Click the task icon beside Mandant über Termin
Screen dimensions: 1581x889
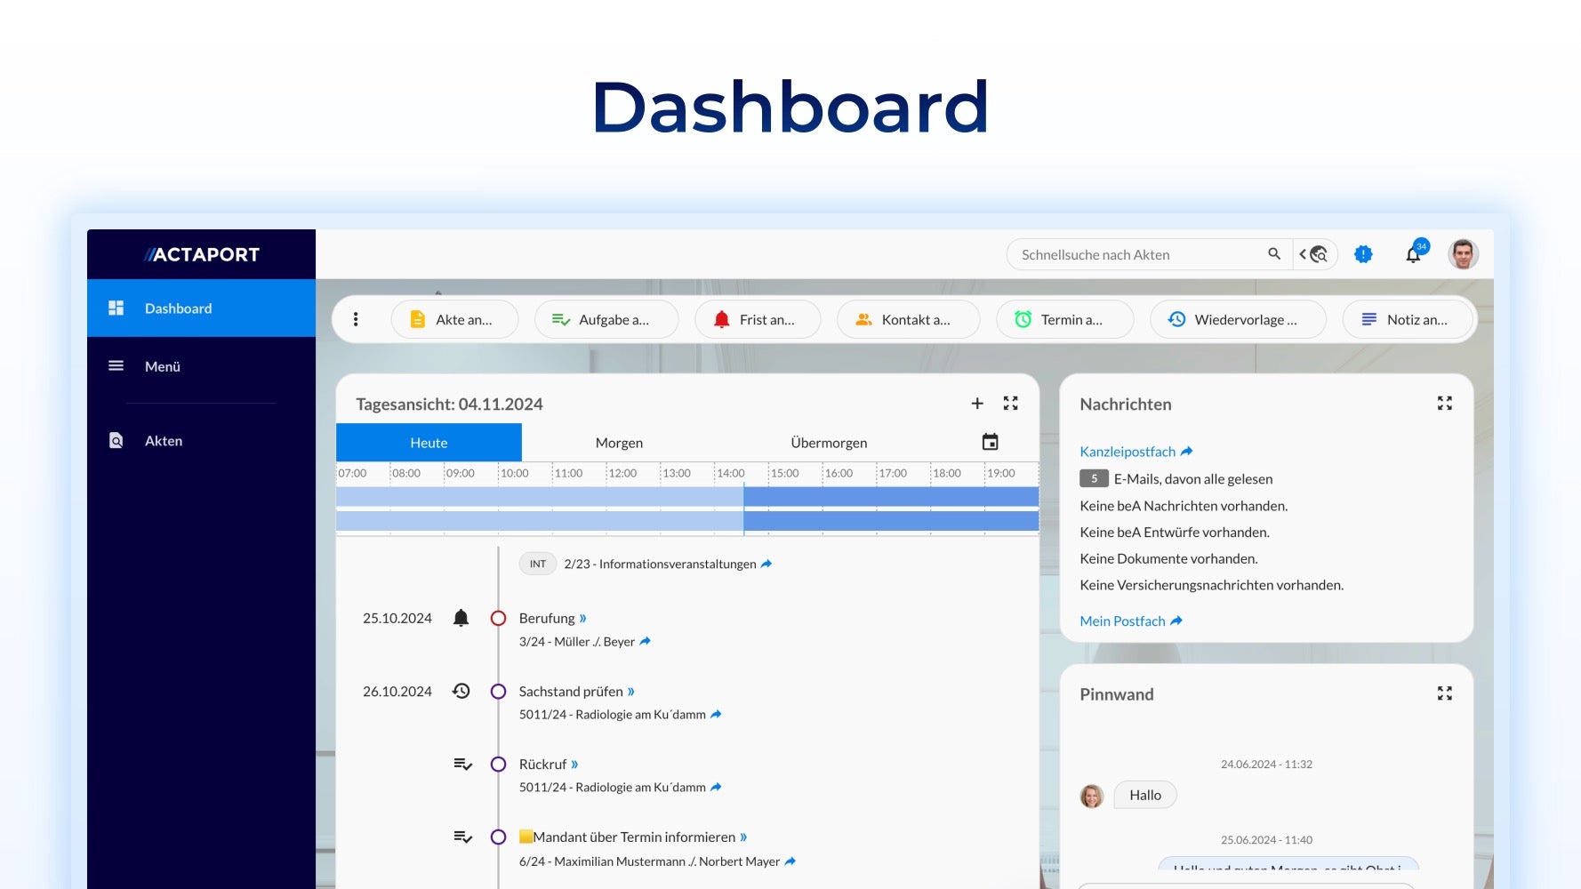pos(462,837)
